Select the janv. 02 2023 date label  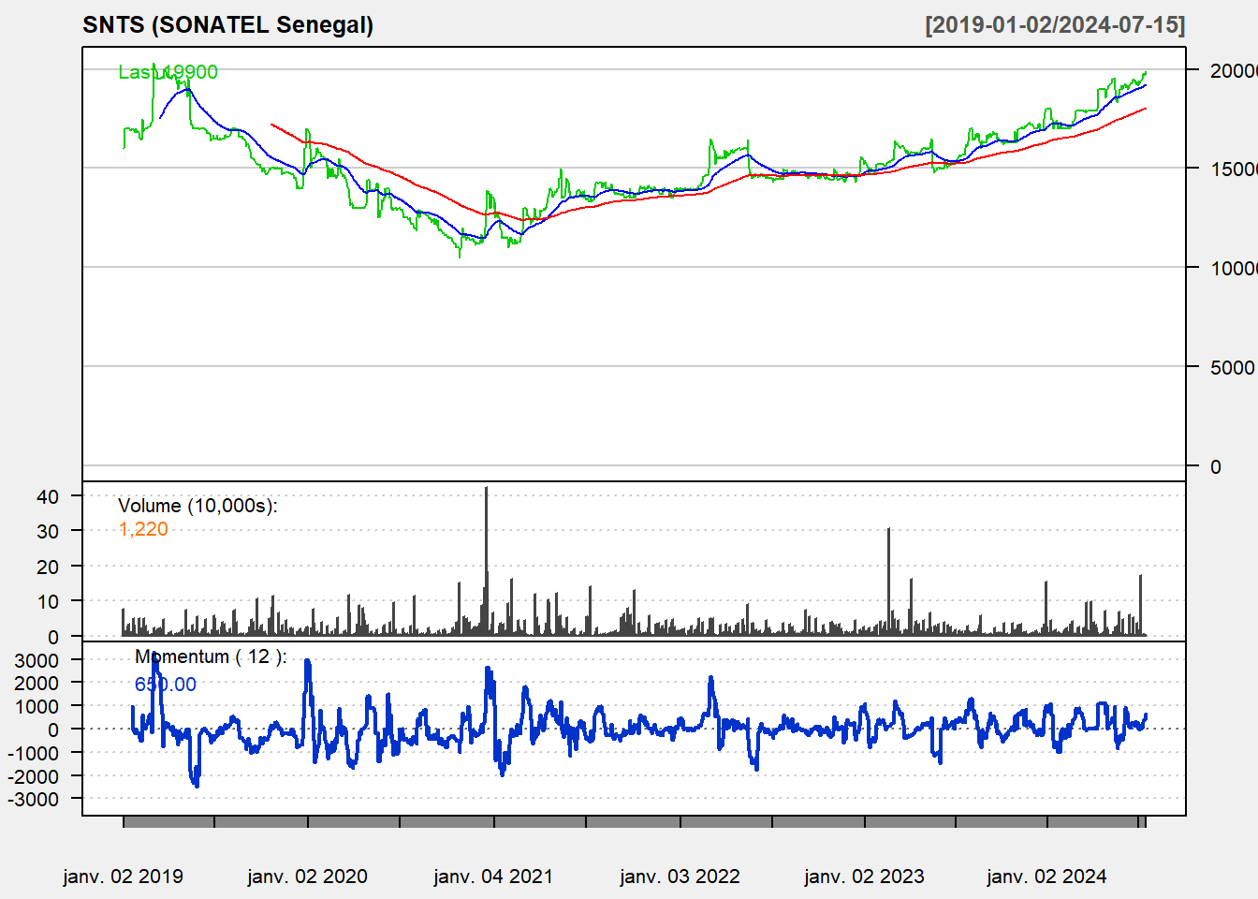click(x=864, y=877)
